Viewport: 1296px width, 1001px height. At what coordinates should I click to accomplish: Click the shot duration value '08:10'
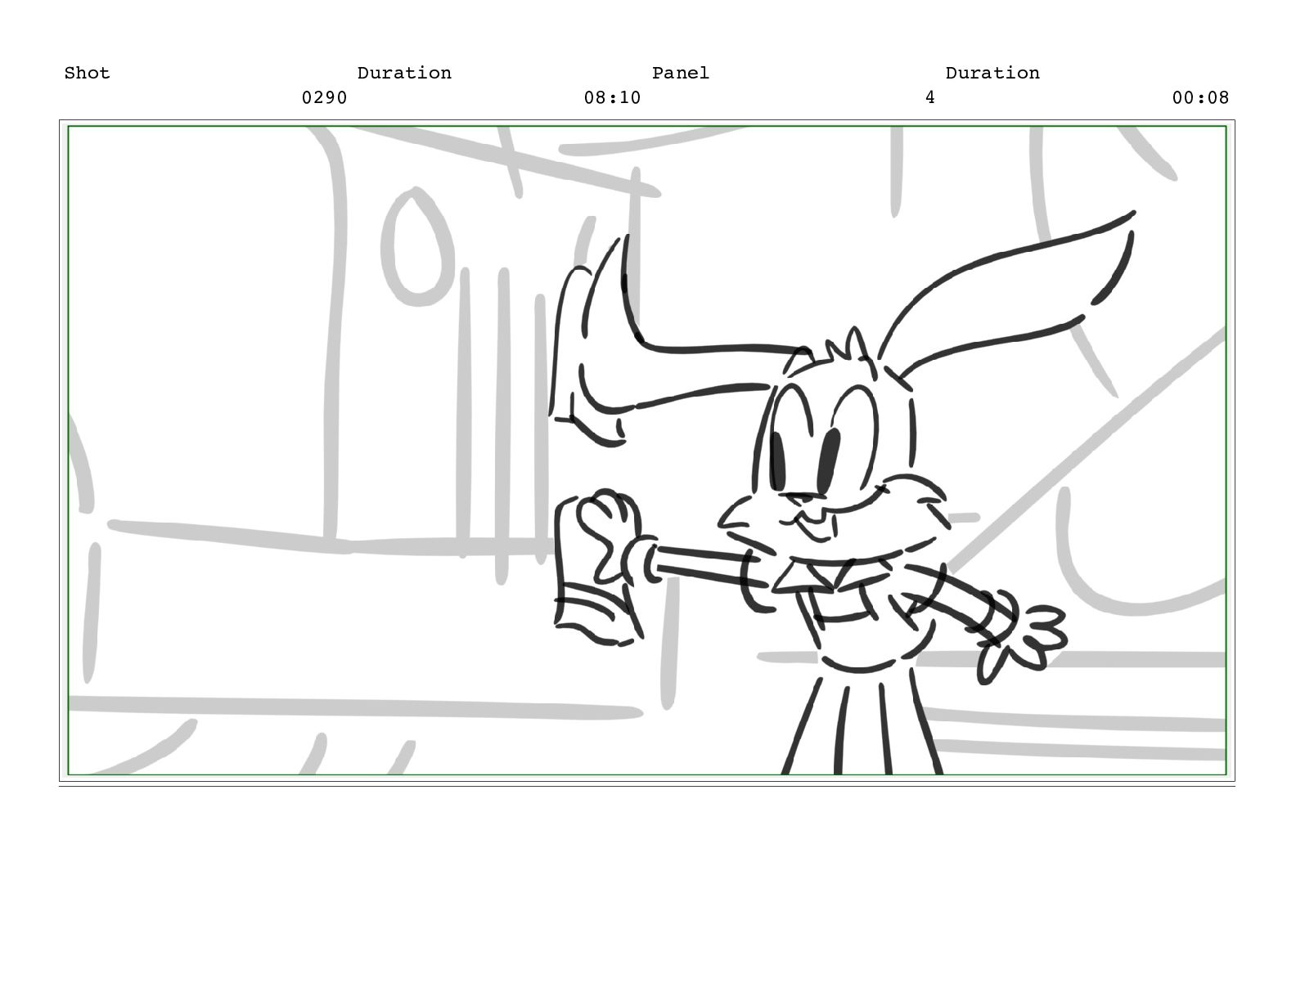[612, 97]
